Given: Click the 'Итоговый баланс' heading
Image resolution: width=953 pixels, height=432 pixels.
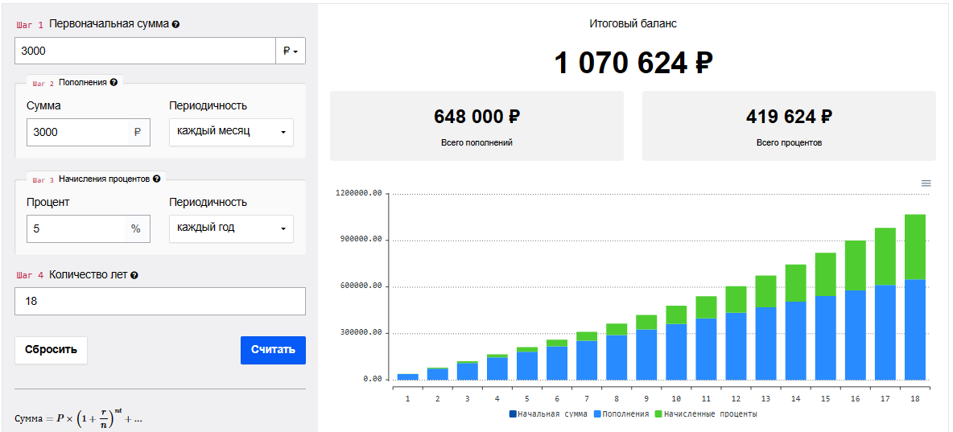Looking at the screenshot, I should pos(633,23).
